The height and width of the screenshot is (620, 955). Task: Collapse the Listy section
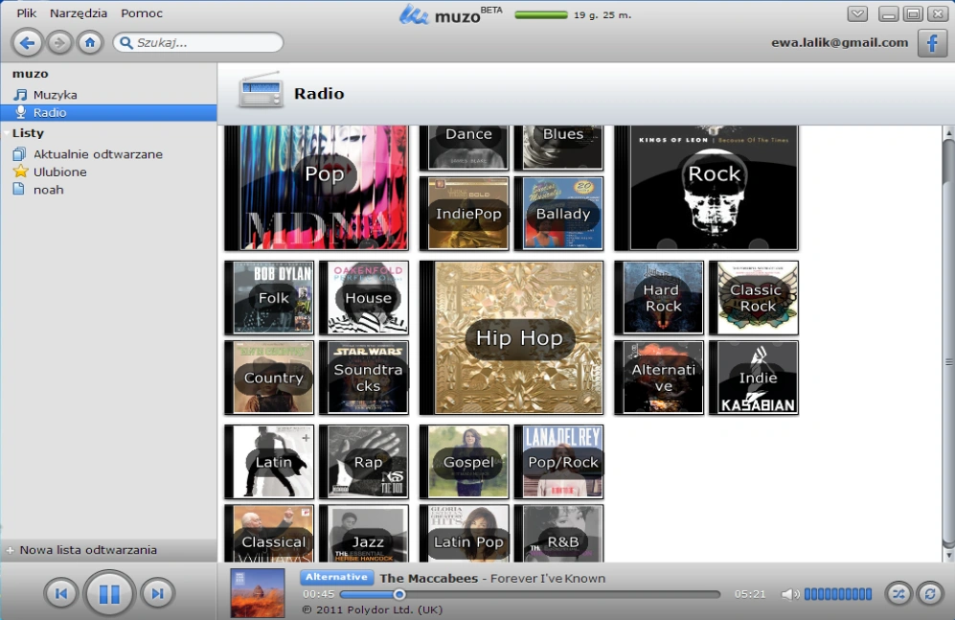click(x=7, y=133)
